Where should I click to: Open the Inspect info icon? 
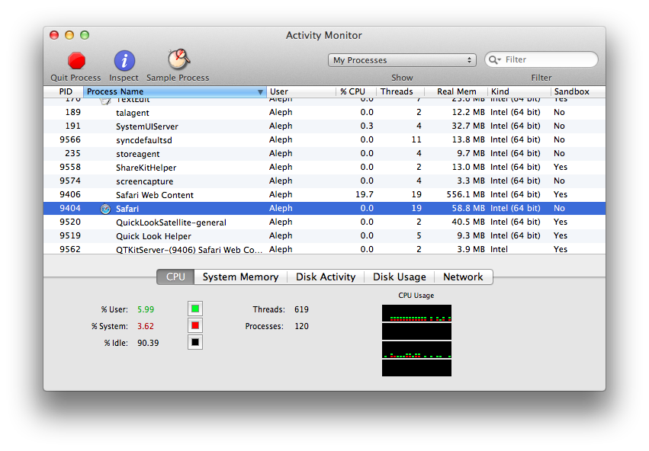124,61
